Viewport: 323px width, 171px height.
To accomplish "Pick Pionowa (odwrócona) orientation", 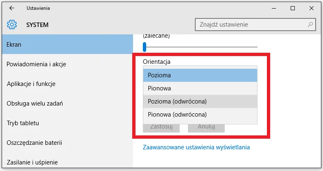I will (200, 115).
